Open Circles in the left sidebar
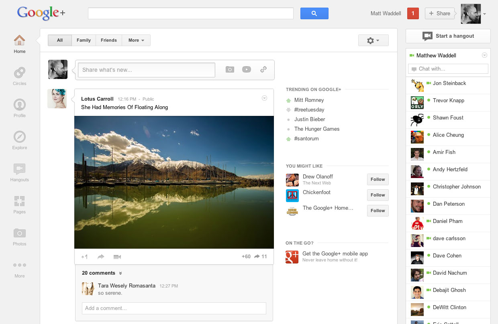Viewport: 498px width, 324px height. [x=19, y=73]
